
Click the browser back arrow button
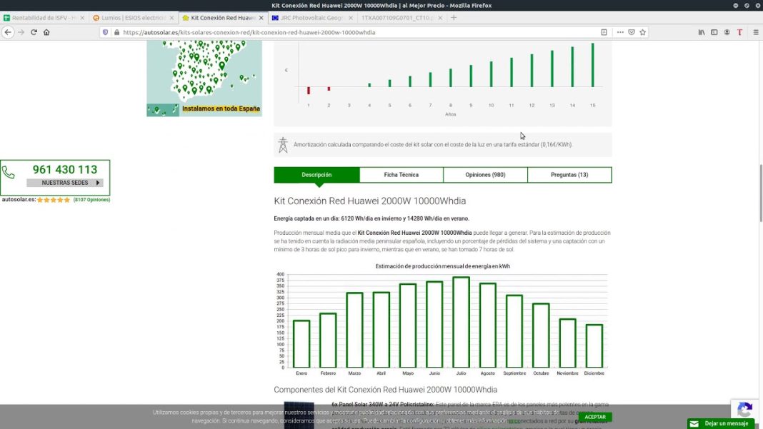point(8,32)
